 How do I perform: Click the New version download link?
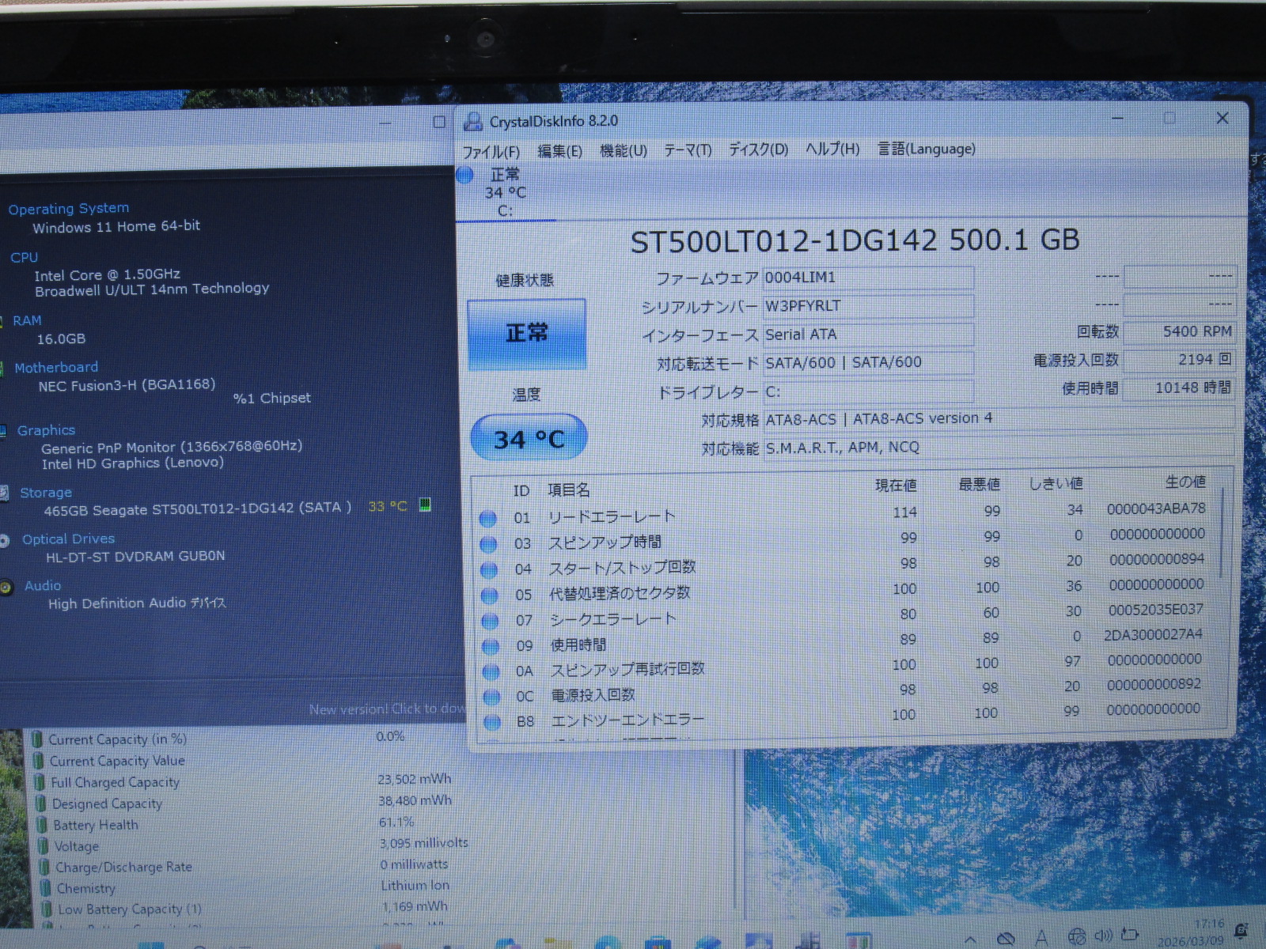coord(386,709)
